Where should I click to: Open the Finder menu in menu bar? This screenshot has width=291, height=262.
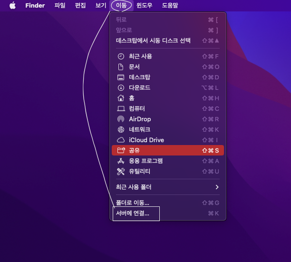(x=35, y=5)
